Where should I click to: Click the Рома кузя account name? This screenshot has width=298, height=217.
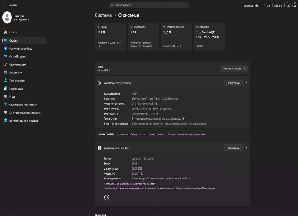click(x=19, y=16)
